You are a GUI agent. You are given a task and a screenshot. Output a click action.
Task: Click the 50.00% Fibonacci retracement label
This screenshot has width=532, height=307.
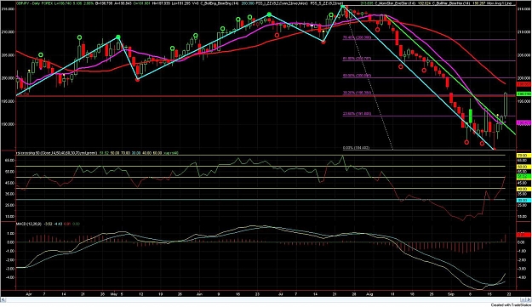357,76
